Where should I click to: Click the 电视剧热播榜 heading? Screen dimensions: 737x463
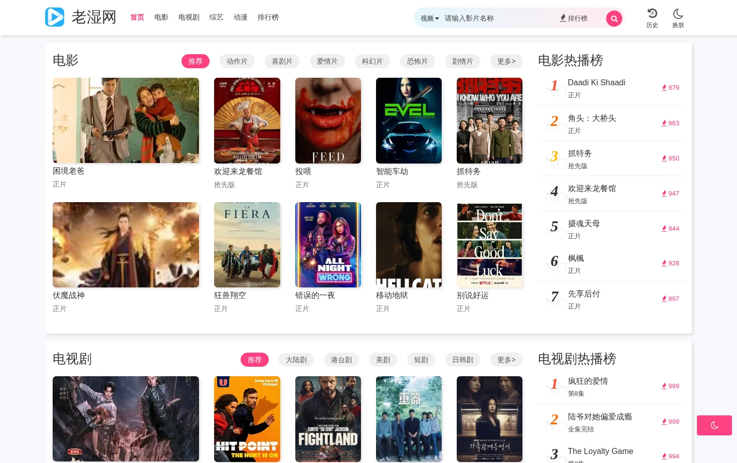(577, 359)
